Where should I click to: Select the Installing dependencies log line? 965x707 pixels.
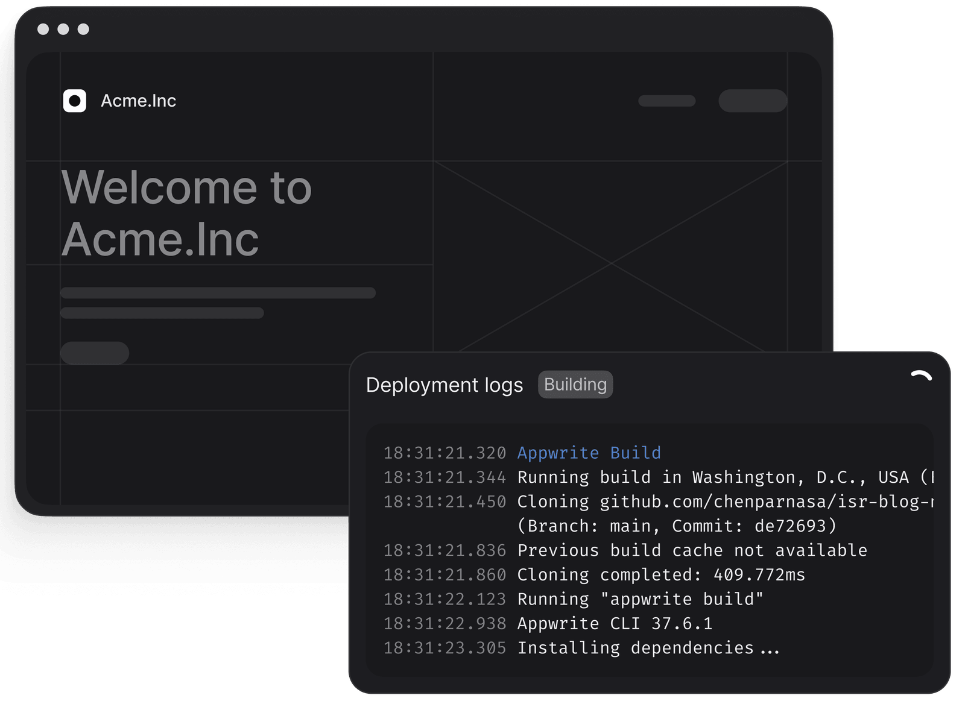582,648
